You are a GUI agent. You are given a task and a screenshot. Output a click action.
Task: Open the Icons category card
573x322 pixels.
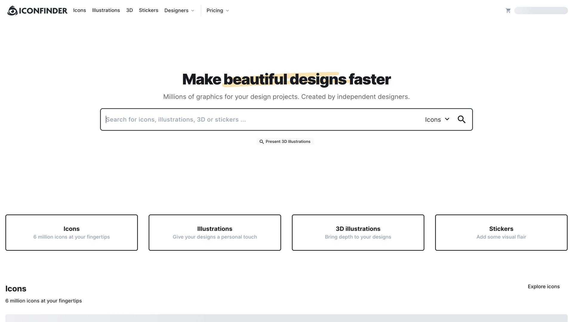71,232
